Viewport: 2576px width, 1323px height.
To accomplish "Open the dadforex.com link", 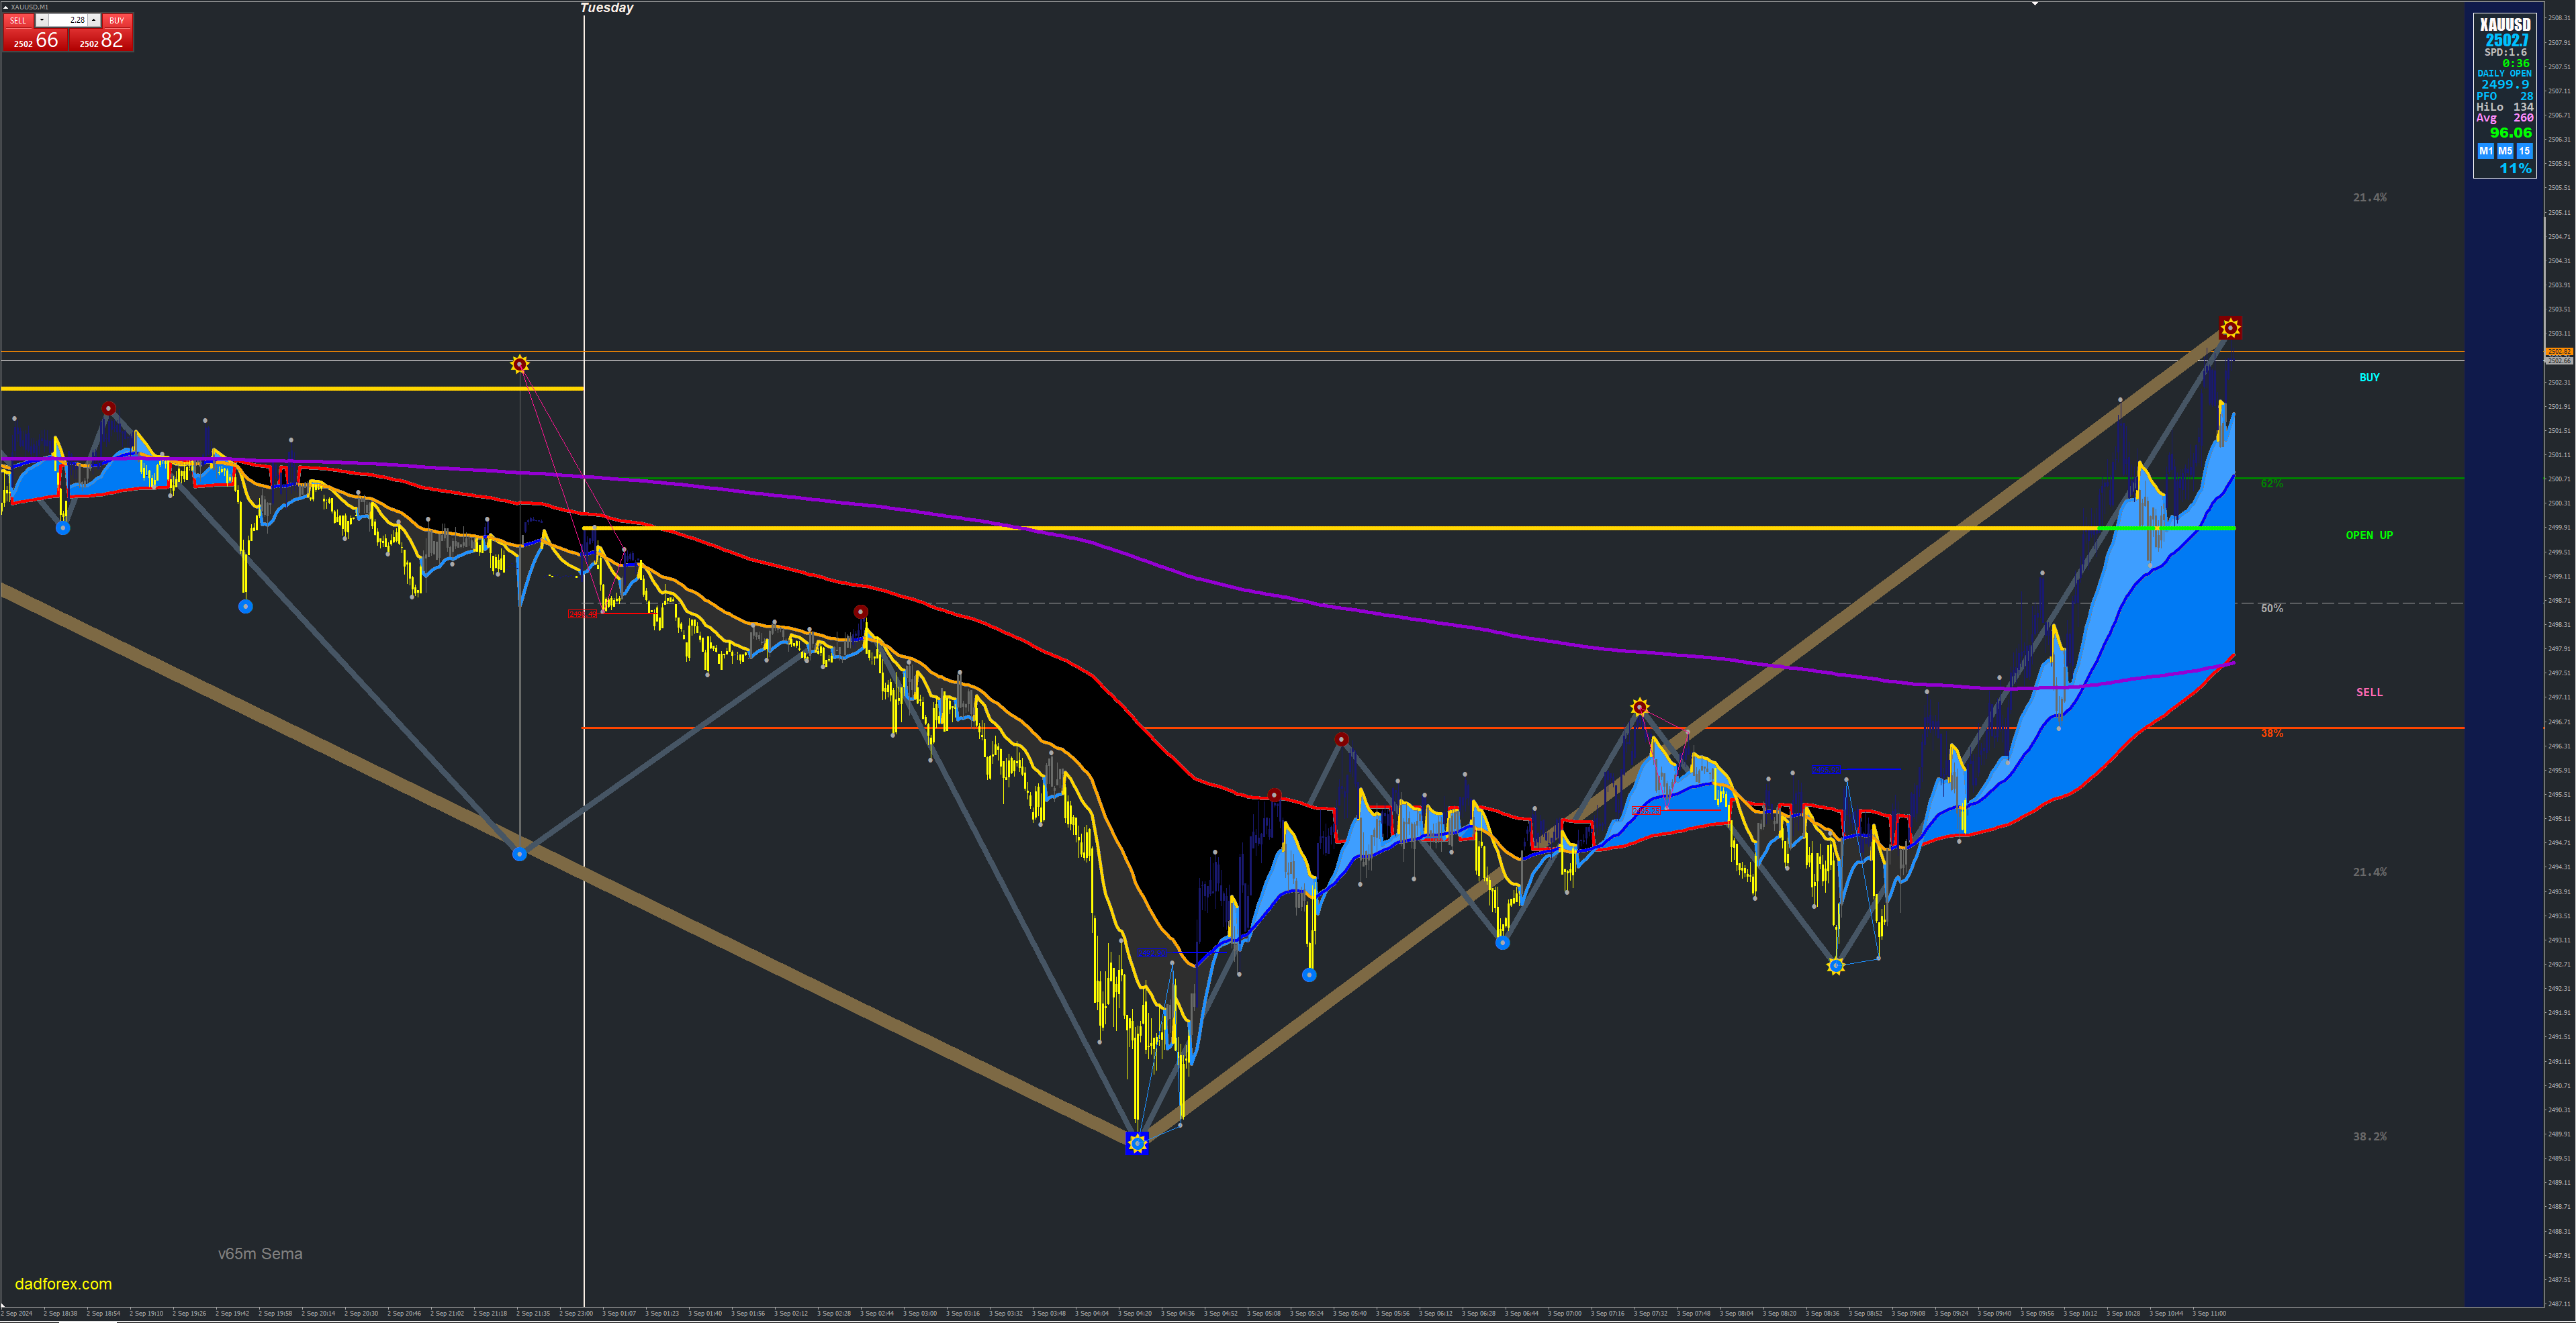I will [63, 1284].
